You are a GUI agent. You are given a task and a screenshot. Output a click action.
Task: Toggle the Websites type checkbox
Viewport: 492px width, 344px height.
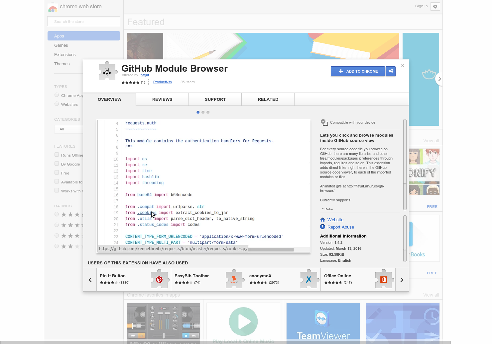[57, 103]
